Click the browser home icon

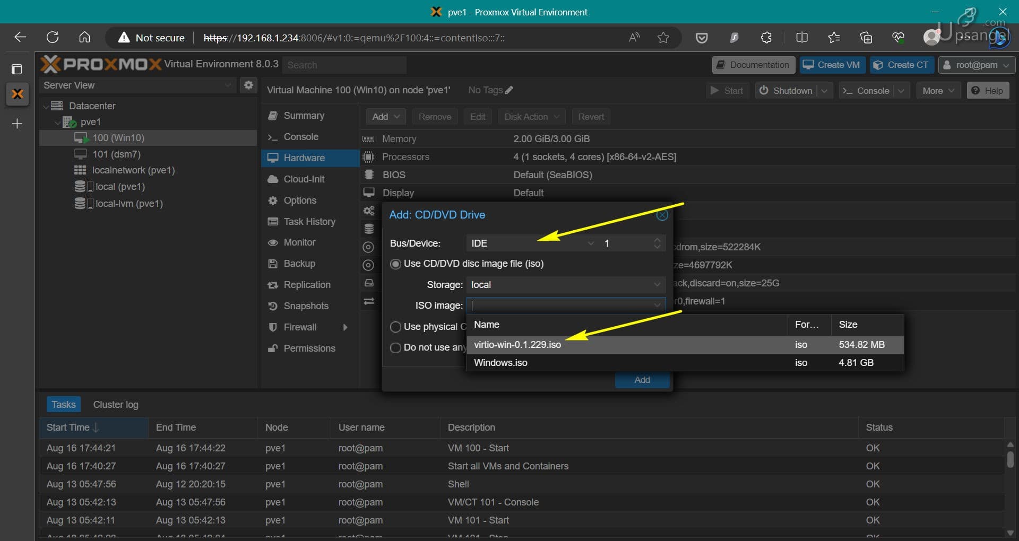click(84, 37)
